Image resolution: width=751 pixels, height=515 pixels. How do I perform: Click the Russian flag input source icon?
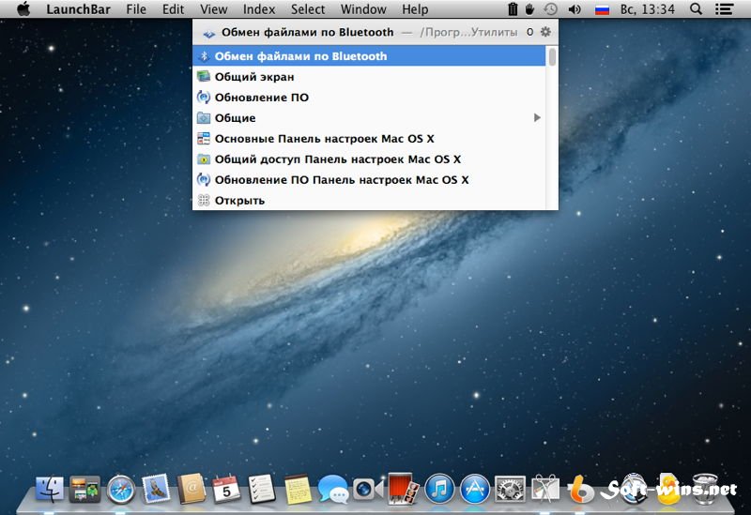click(602, 9)
